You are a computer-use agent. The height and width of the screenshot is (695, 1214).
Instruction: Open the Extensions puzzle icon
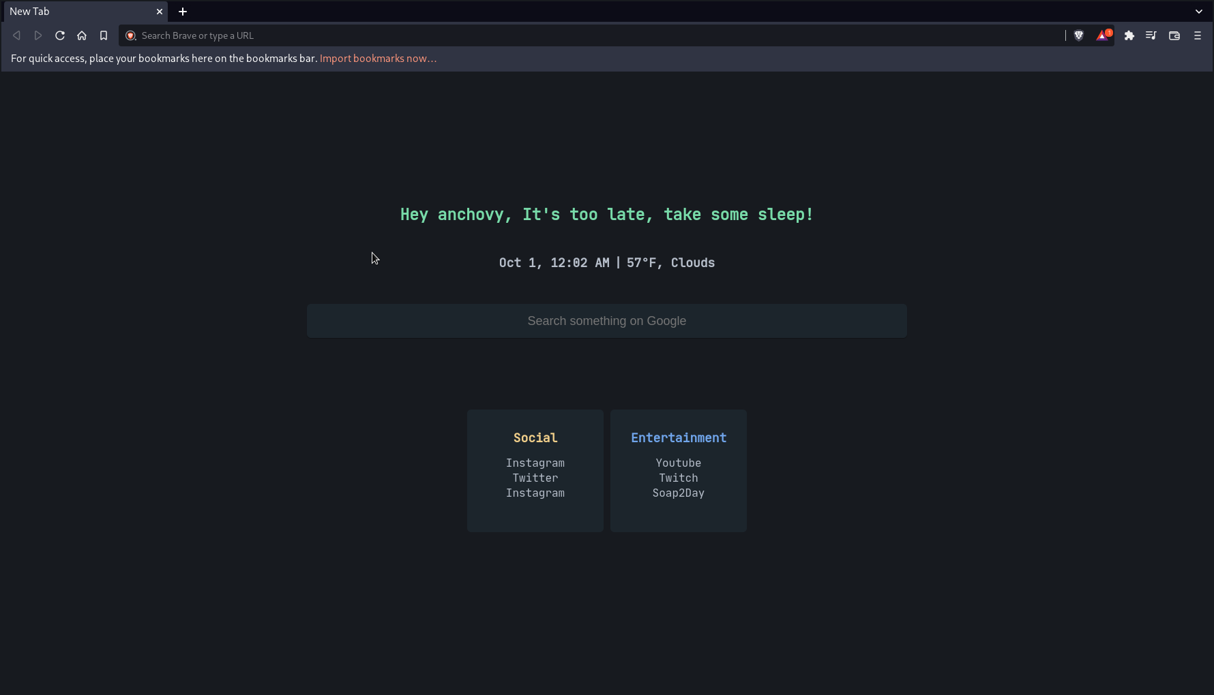pos(1129,35)
